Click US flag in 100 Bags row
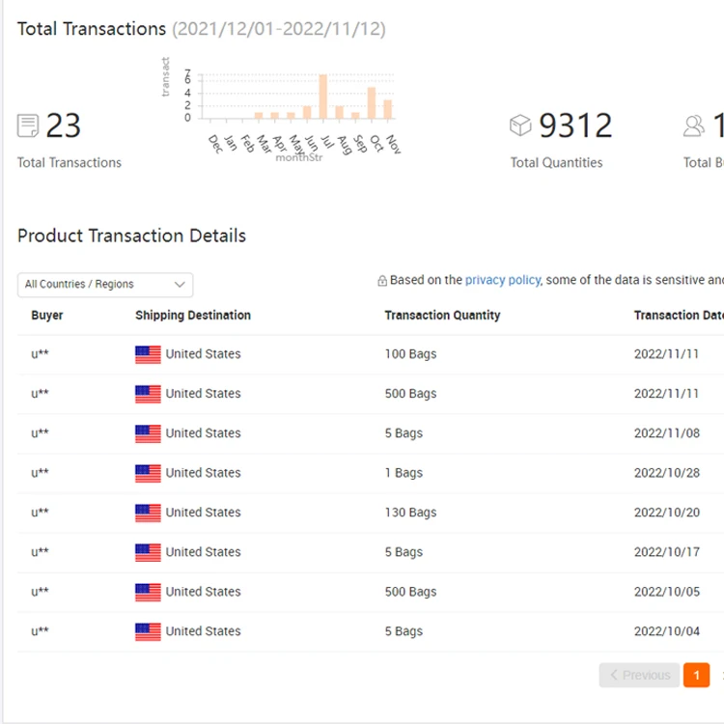 pos(148,354)
